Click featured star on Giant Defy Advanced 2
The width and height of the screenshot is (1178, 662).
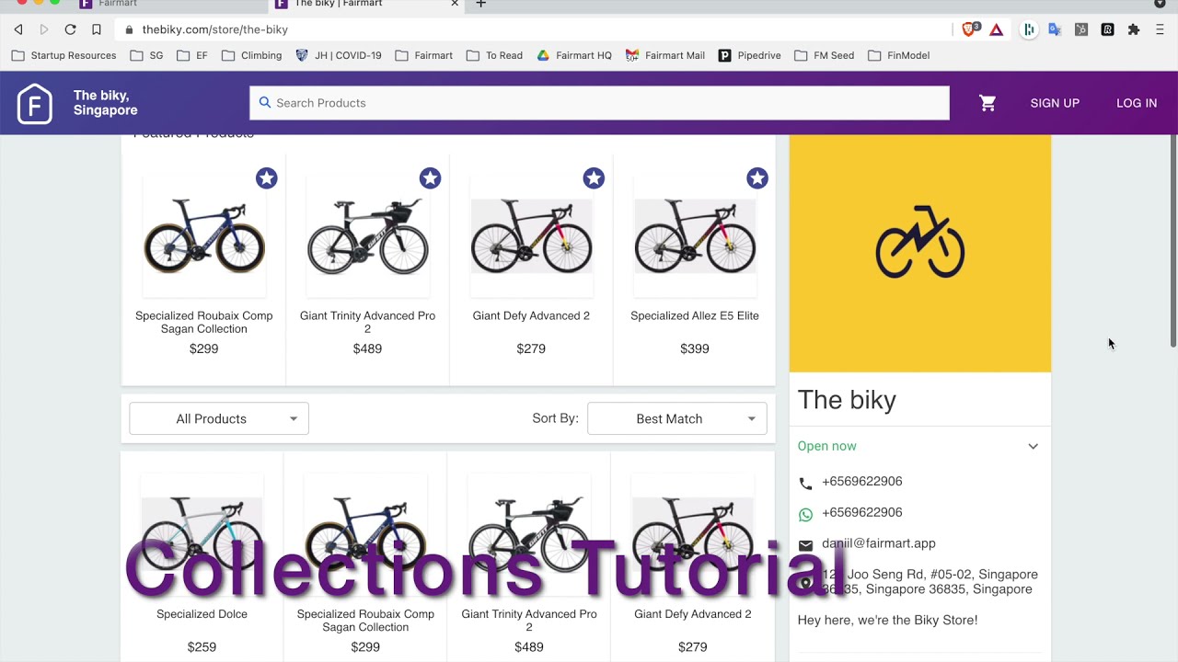[594, 178]
